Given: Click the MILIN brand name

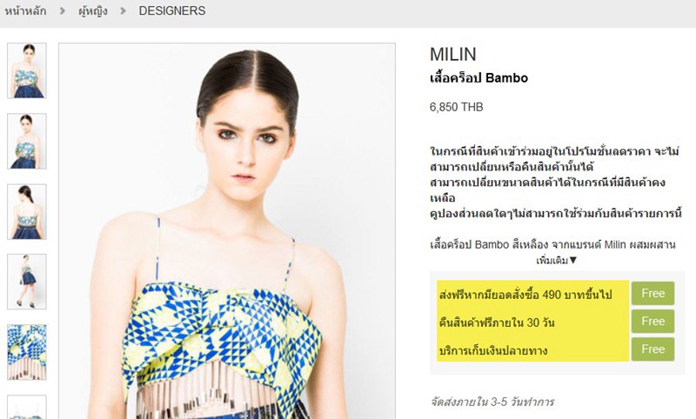Looking at the screenshot, I should [x=452, y=54].
